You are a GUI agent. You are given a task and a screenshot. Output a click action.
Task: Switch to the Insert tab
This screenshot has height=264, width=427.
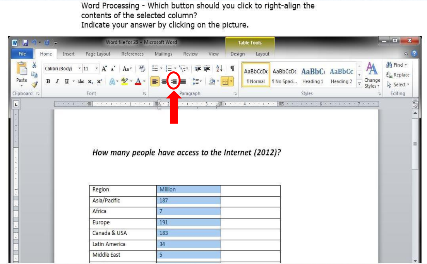coord(69,54)
